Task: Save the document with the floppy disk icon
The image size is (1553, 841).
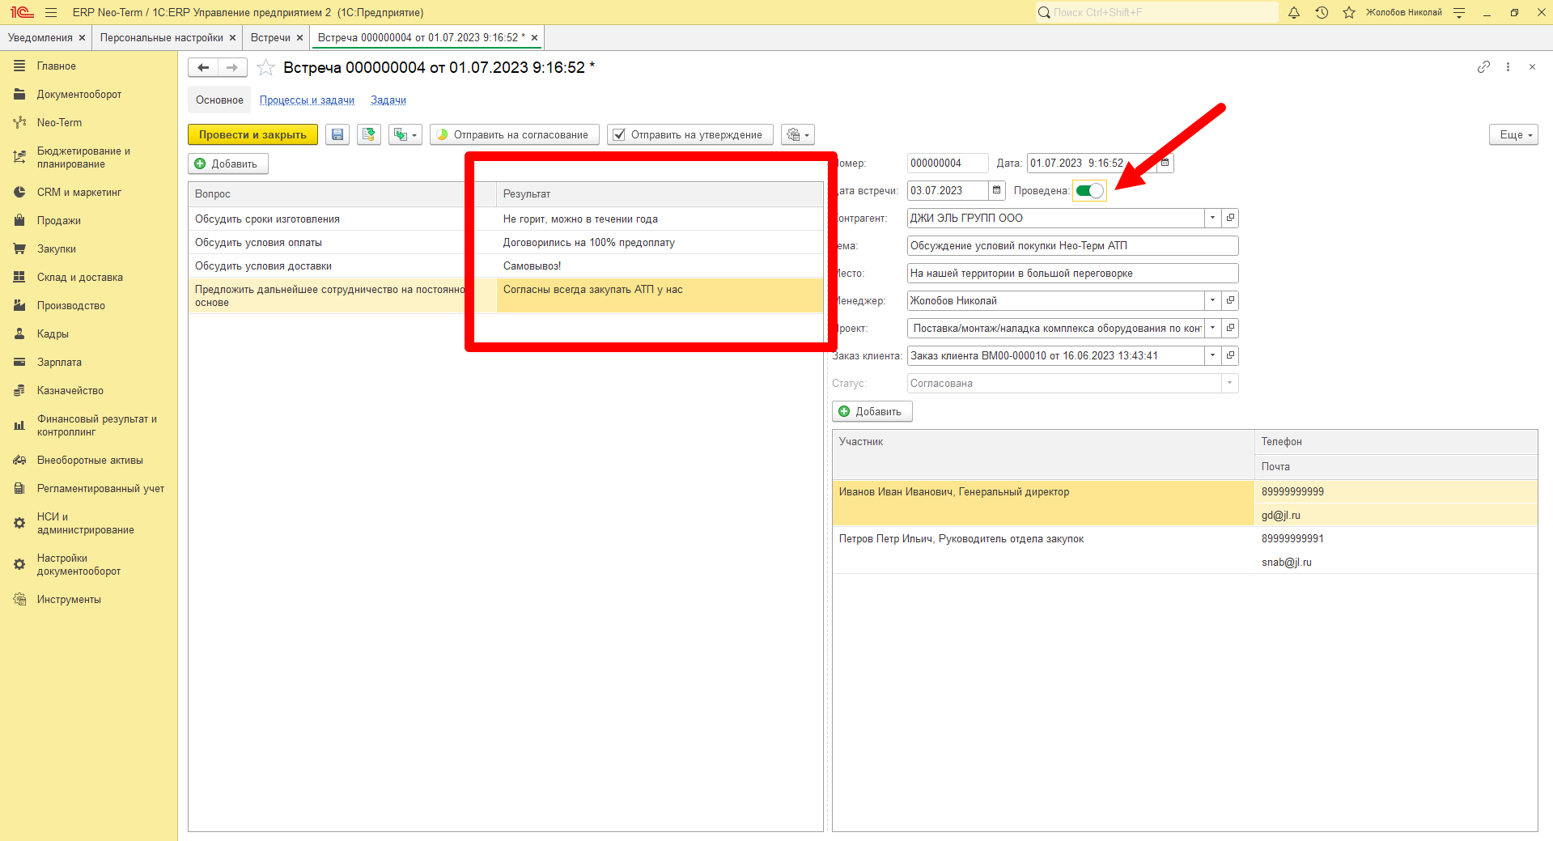Action: [x=337, y=134]
